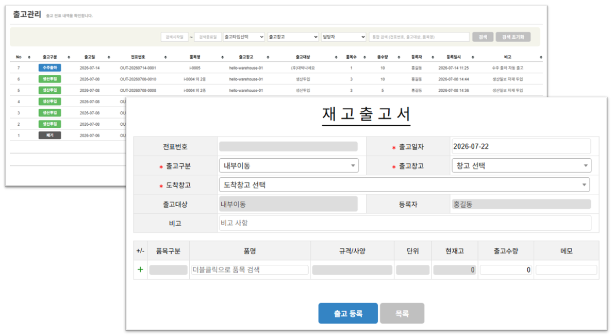The image size is (614, 336).
Task: Click the dark 폐기 badge in row 1
Action: 49,135
